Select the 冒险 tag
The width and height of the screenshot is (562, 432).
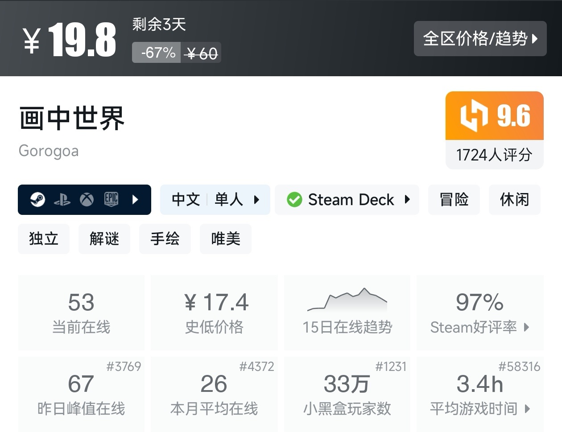454,200
